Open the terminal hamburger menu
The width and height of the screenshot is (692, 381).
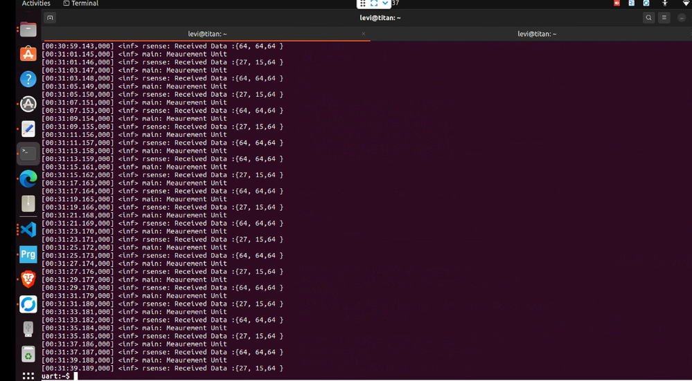tap(664, 17)
